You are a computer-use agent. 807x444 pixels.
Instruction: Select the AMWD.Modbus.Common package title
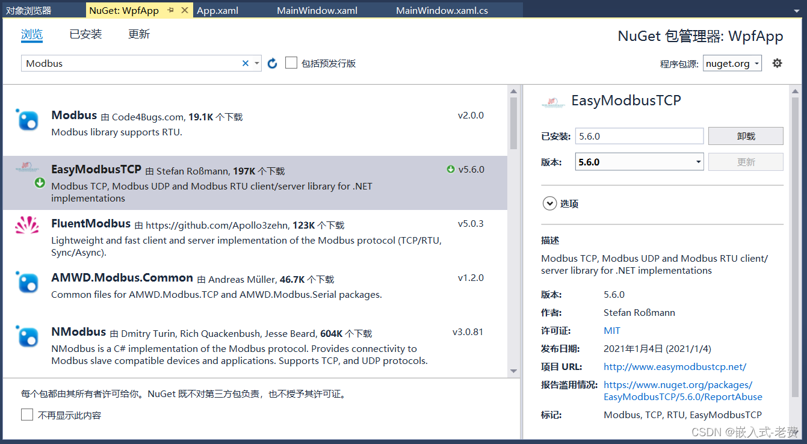coord(122,278)
